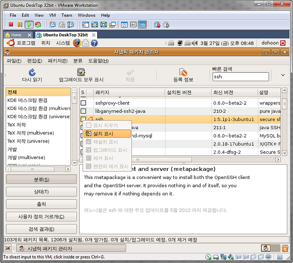Sort by the 최신 버전 column header

pyautogui.click(x=234, y=93)
